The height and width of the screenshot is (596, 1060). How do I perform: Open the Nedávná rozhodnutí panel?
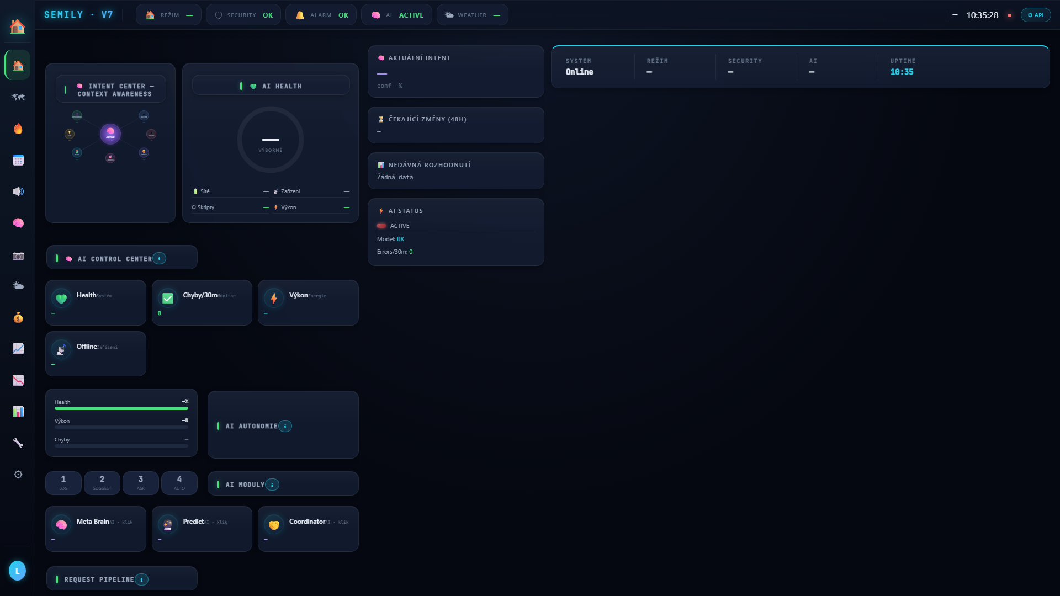point(456,171)
